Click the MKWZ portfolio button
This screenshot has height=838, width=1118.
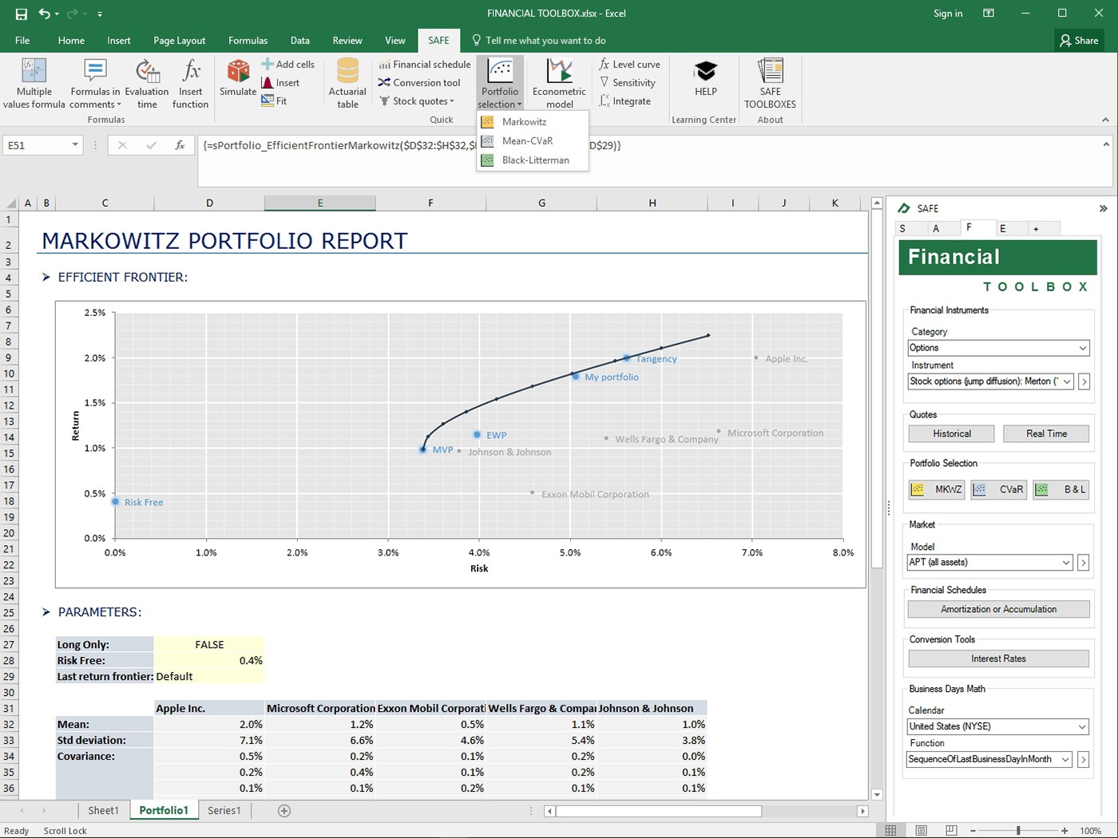pyautogui.click(x=937, y=489)
